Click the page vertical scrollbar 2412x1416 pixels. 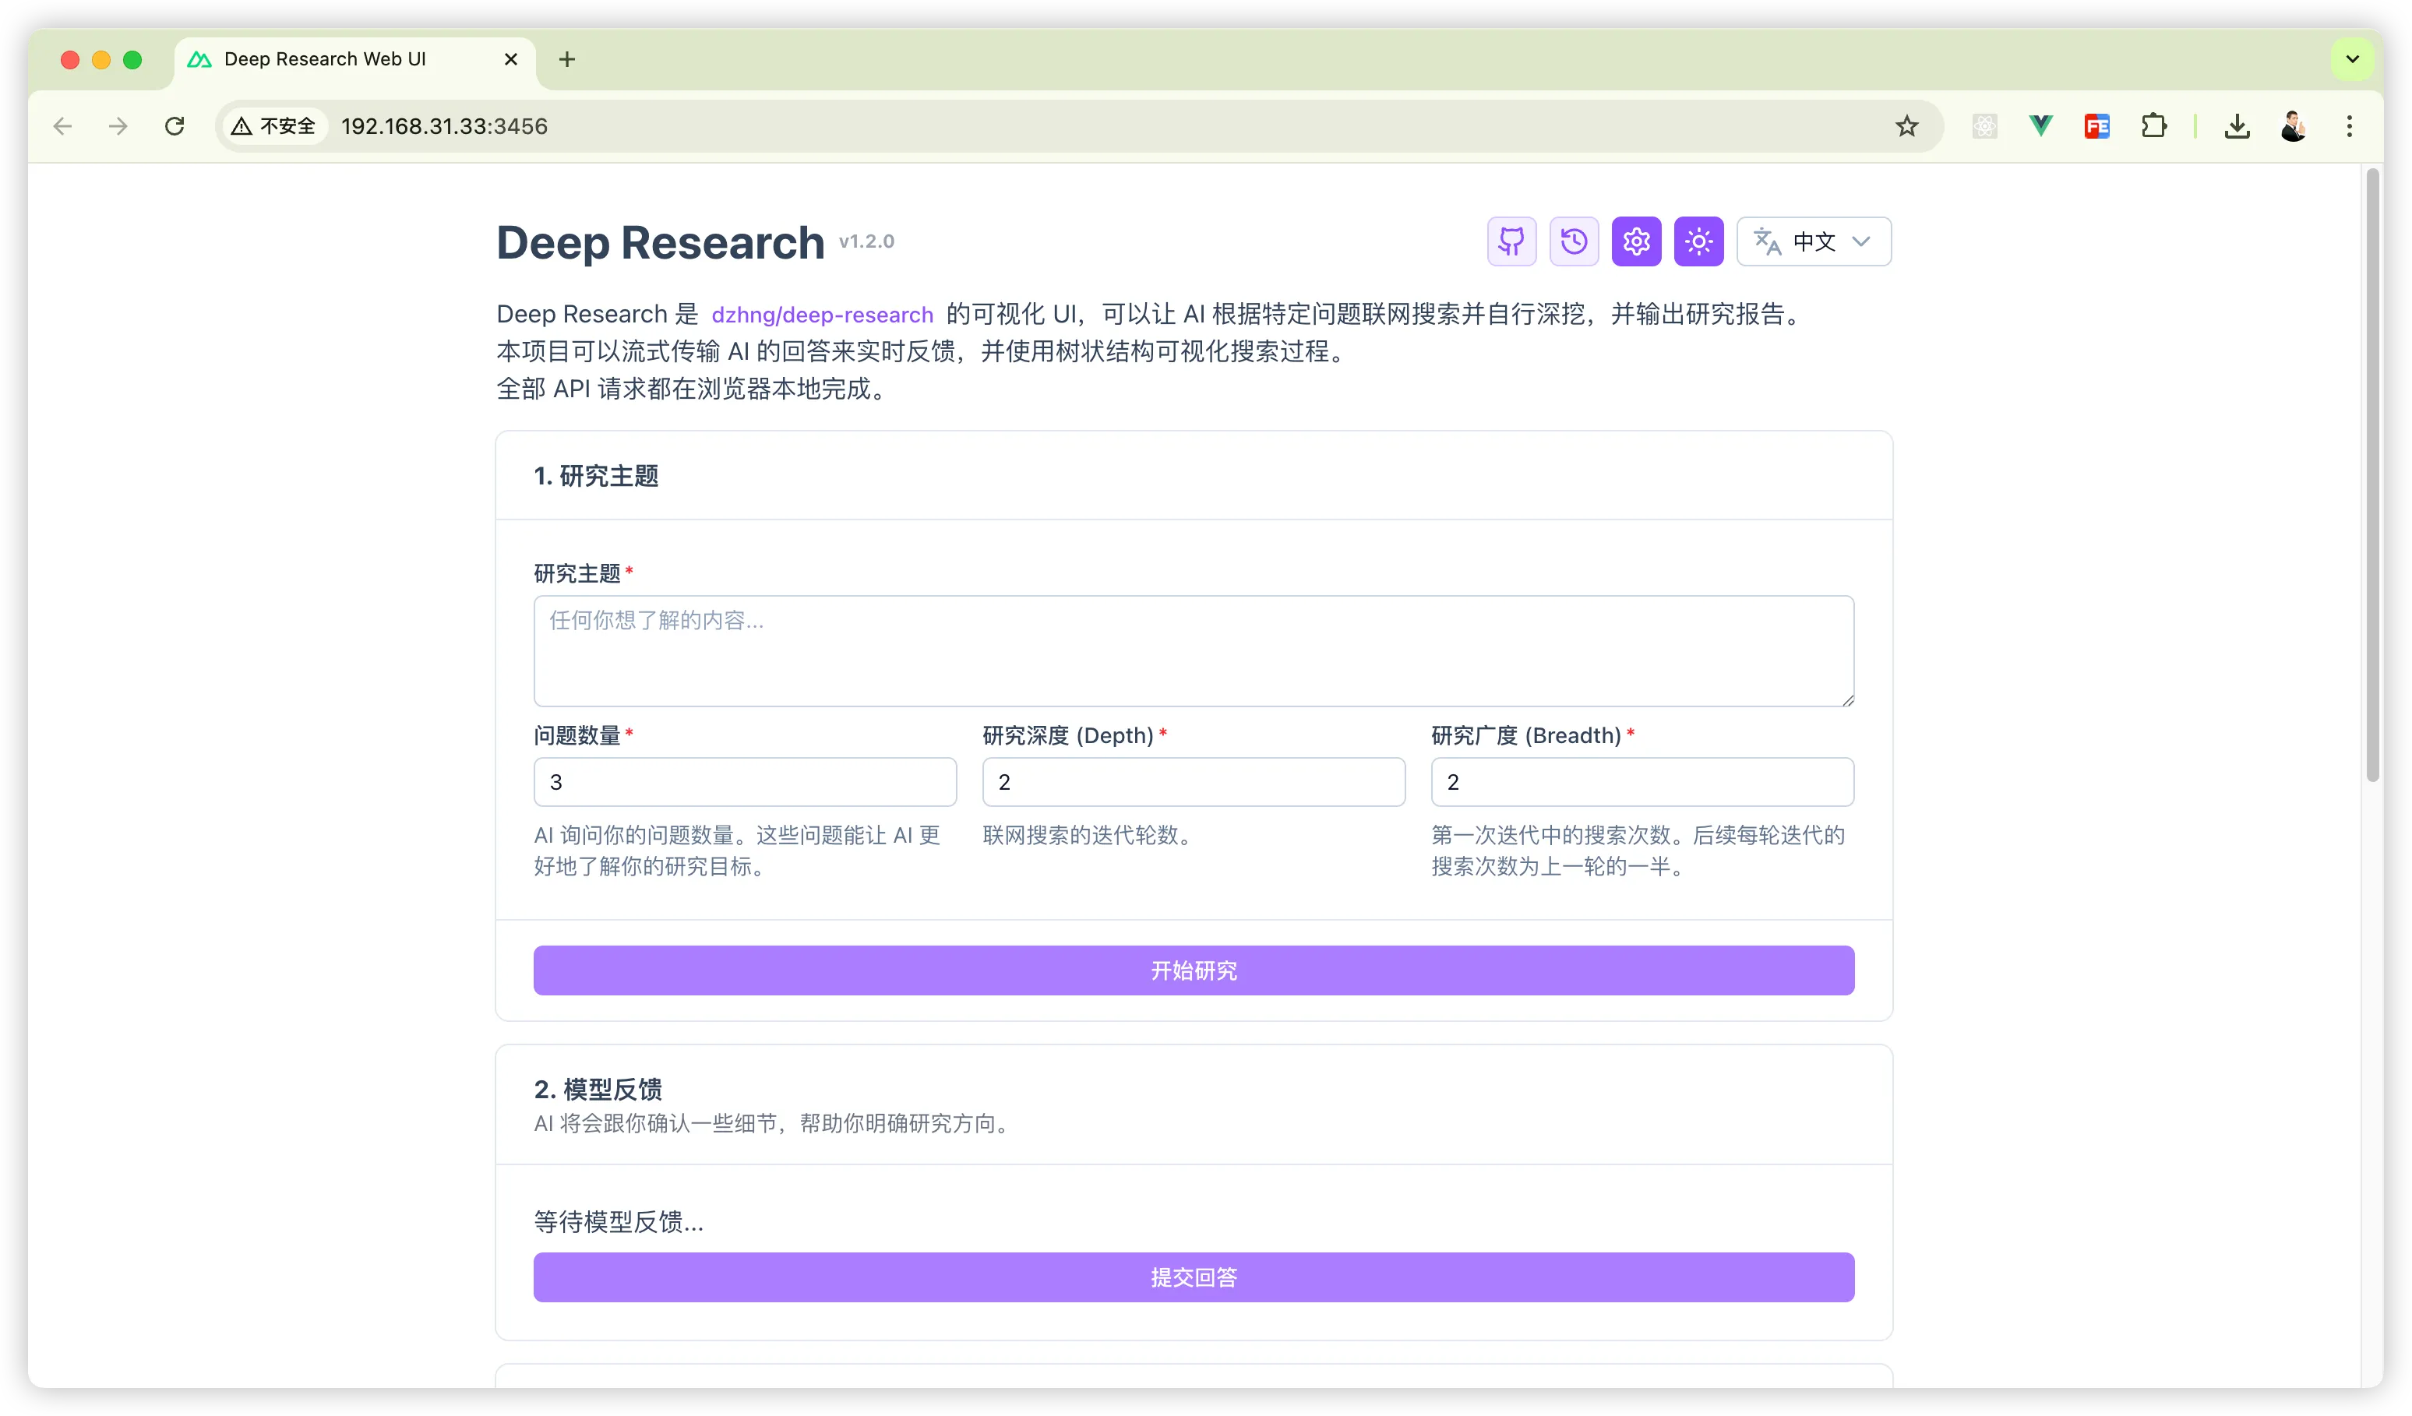(x=2373, y=476)
